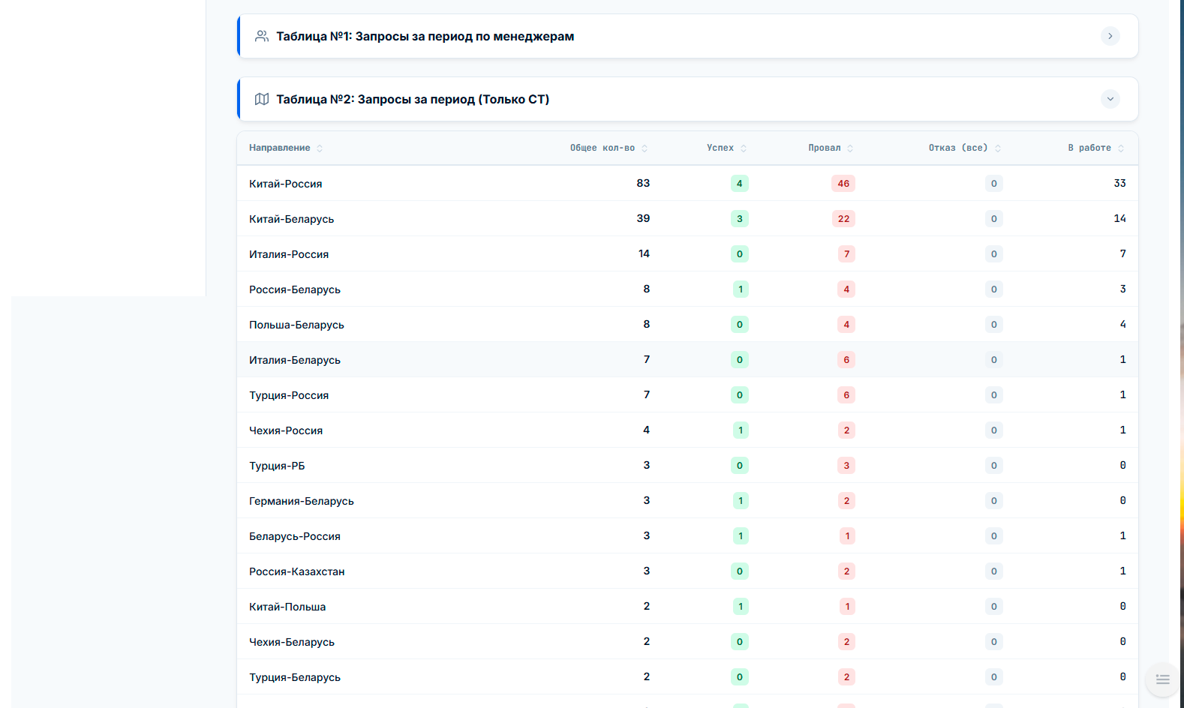The height and width of the screenshot is (708, 1184).
Task: Select the Италия-Беларусь row
Action: (687, 360)
